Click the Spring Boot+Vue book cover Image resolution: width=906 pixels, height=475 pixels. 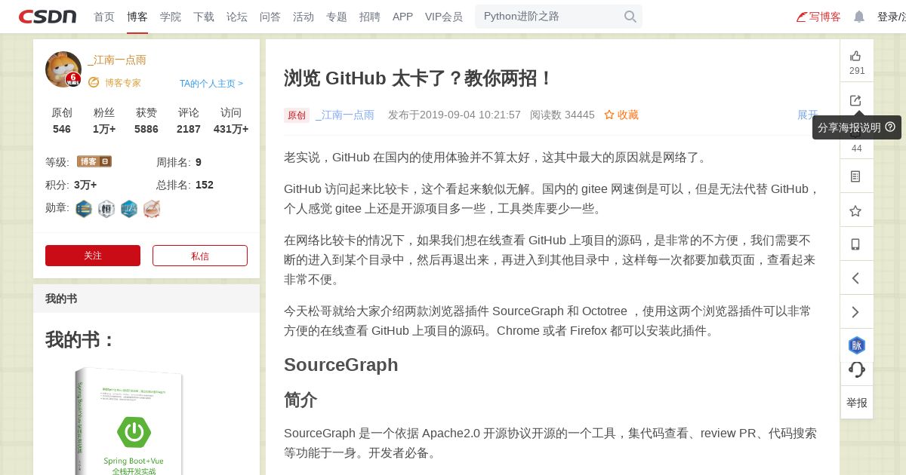coord(129,421)
